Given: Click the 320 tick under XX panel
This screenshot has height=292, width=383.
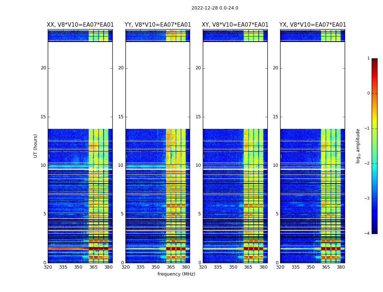Looking at the screenshot, I should tap(48, 267).
